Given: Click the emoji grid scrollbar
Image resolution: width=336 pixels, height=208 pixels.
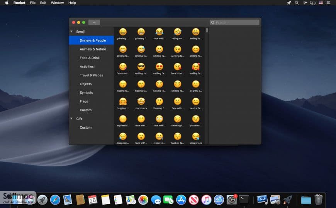Looking at the screenshot, I should (207, 30).
